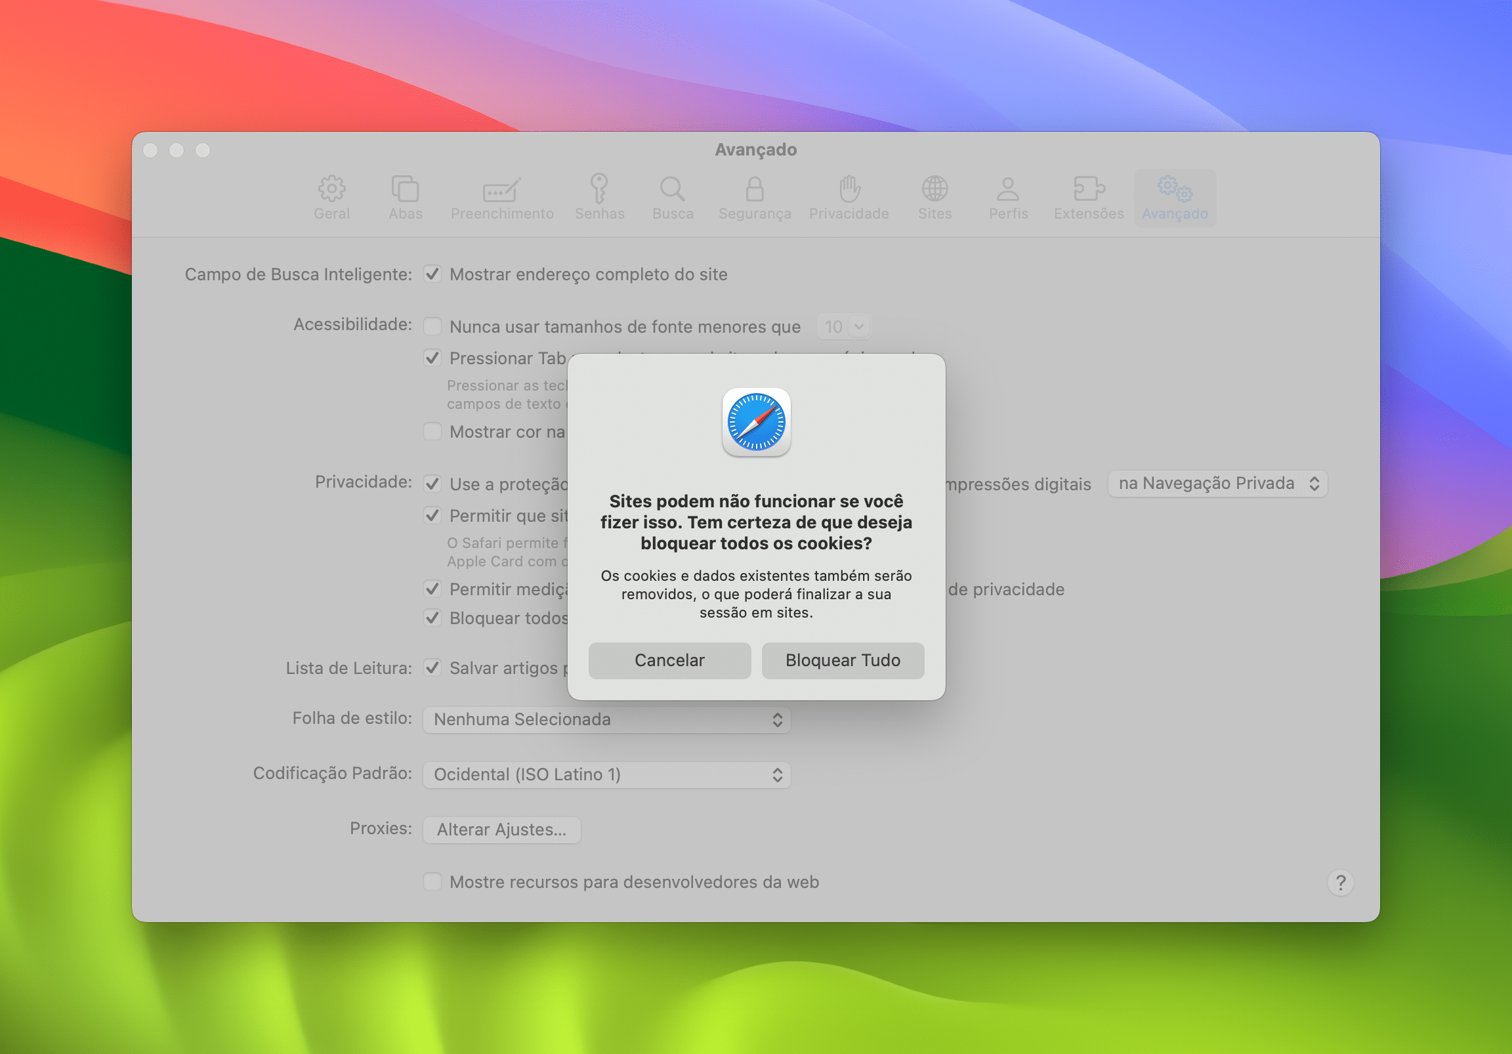Click Alterar Ajustes proxies button

tap(502, 830)
